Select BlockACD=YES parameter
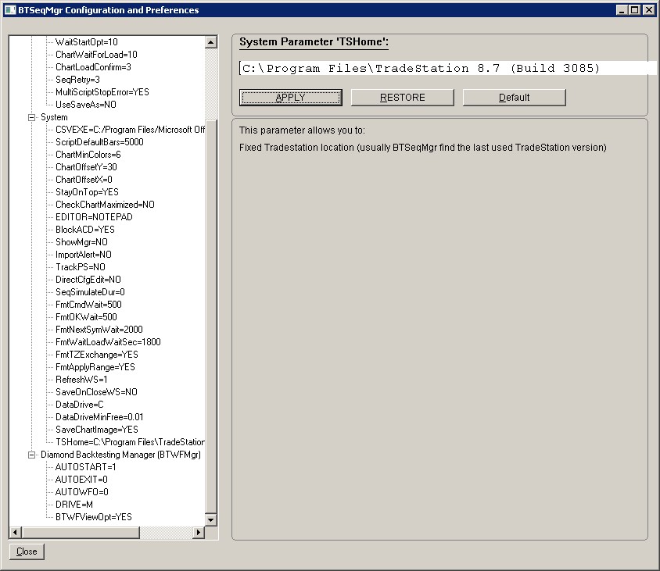Screen dimensions: 660x571 (85, 230)
